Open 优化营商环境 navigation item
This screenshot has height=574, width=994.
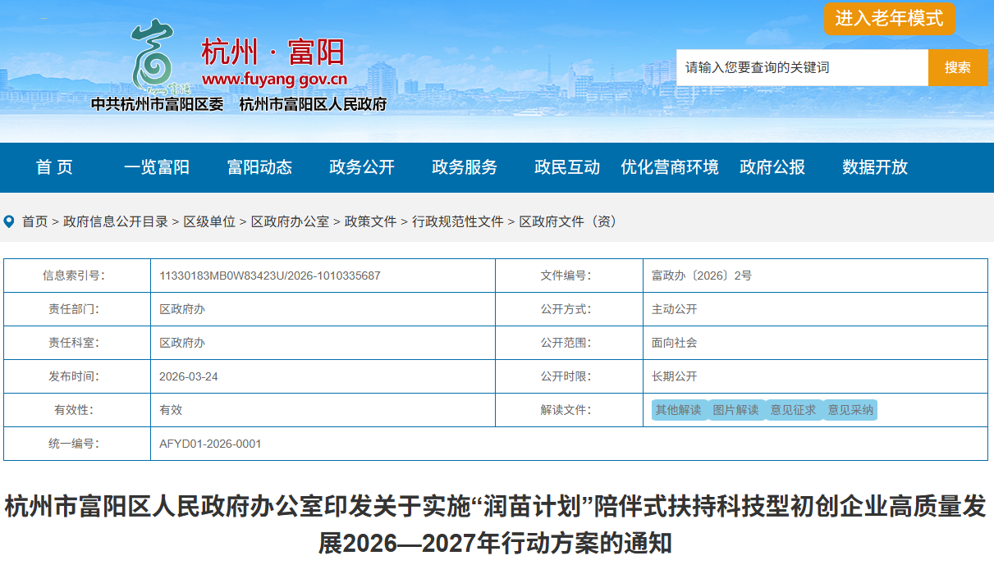(670, 167)
